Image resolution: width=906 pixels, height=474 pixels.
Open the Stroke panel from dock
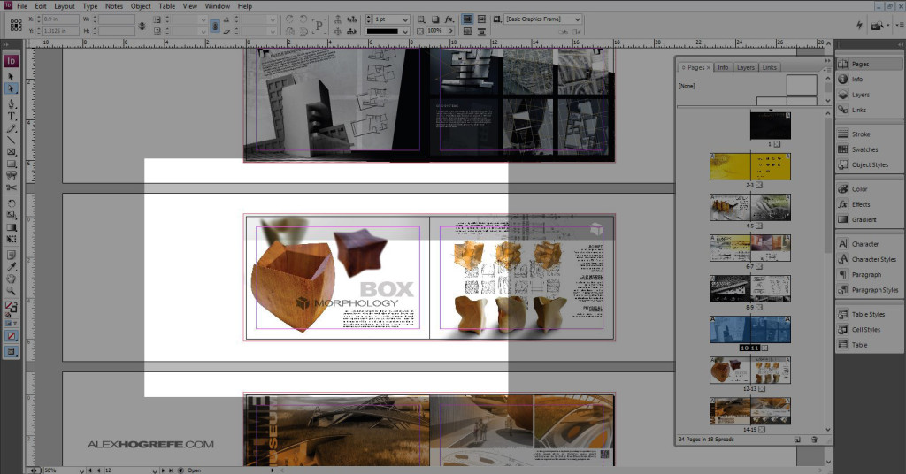click(x=860, y=134)
